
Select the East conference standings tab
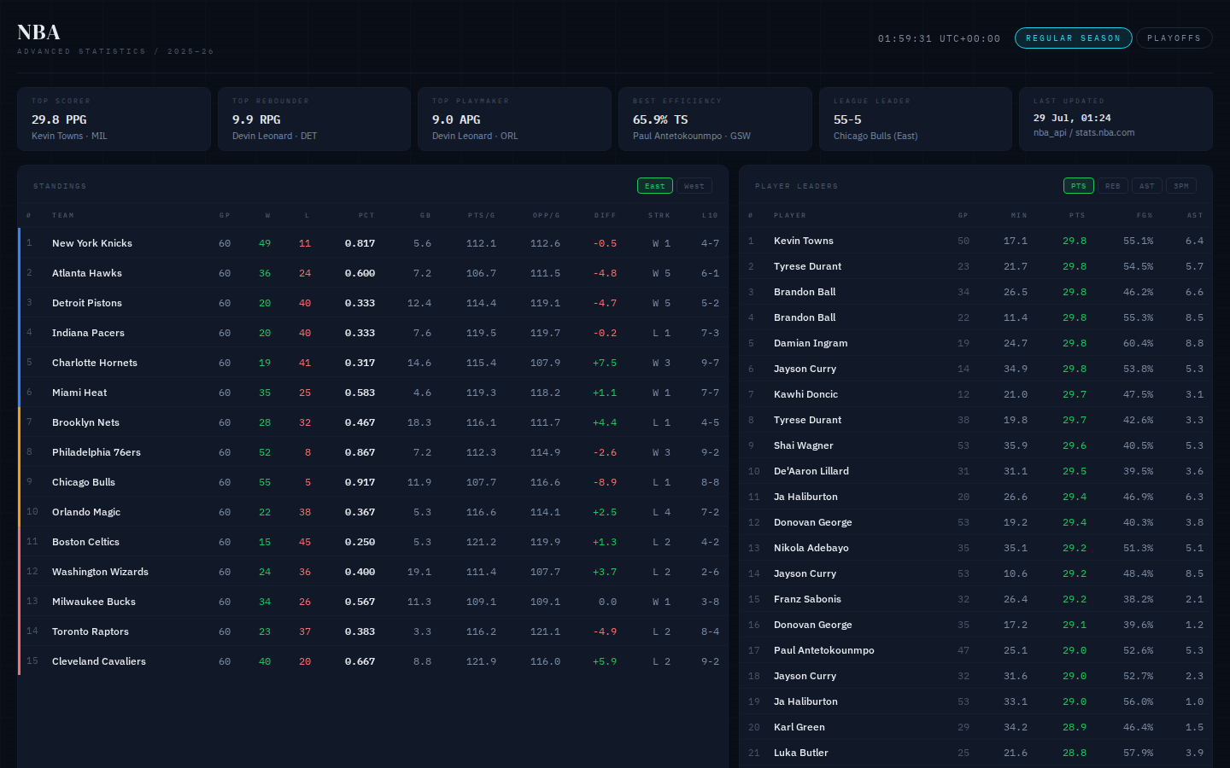(655, 186)
